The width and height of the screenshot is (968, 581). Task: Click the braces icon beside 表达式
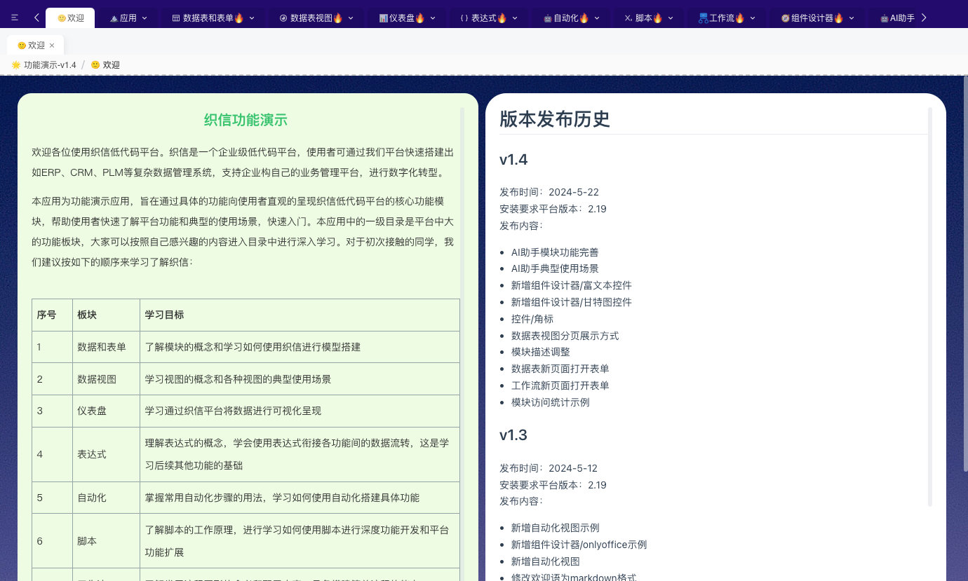tap(464, 18)
